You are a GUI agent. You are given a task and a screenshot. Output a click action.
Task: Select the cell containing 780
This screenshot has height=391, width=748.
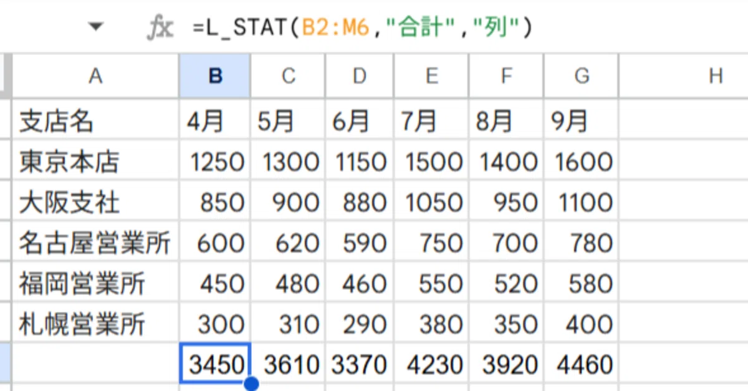[x=582, y=243]
